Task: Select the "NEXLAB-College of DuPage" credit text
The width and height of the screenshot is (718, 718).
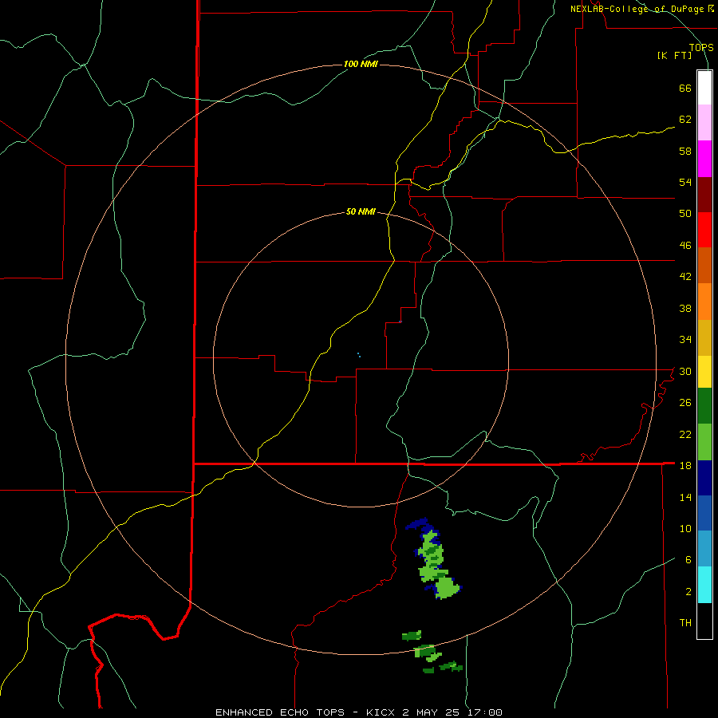Action: pyautogui.click(x=638, y=9)
